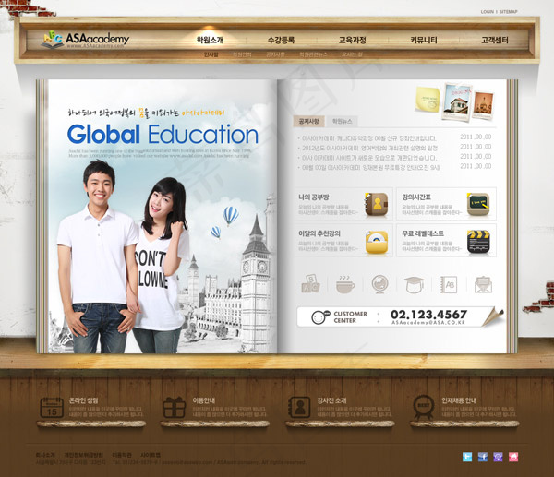Open the pink home social icon
The width and height of the screenshot is (554, 477).
[513, 457]
